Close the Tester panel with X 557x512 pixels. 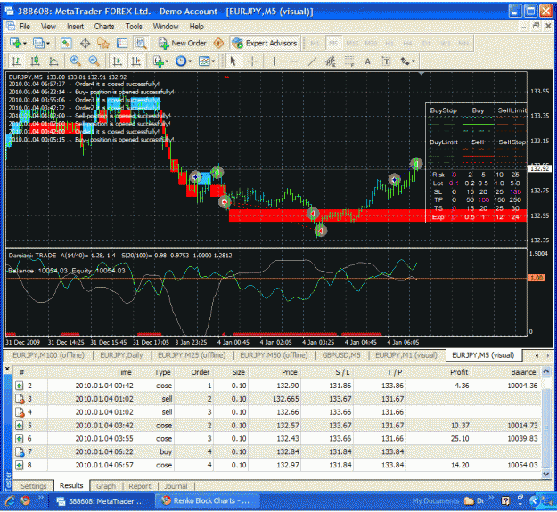[x=7, y=369]
